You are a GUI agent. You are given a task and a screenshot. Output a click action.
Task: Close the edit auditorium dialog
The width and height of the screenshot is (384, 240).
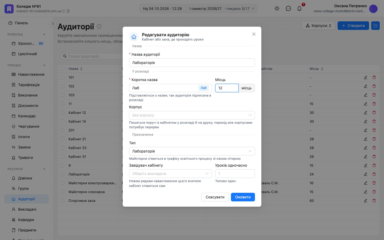tap(254, 34)
